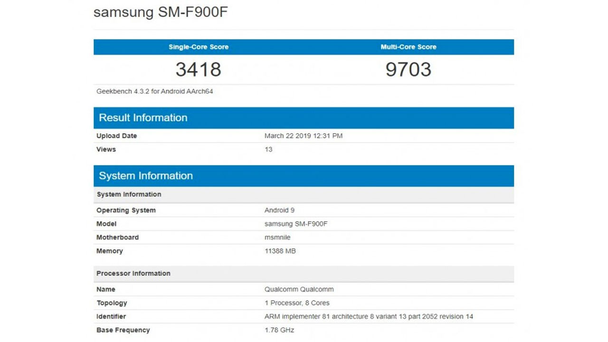Select the ARM implementer 81 identifier string
Screen dimensions: 608x342
[369, 316]
